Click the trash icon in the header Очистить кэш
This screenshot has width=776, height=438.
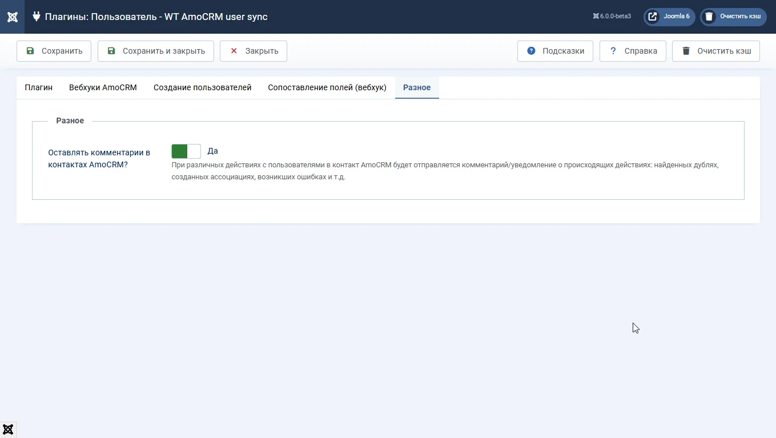(709, 17)
